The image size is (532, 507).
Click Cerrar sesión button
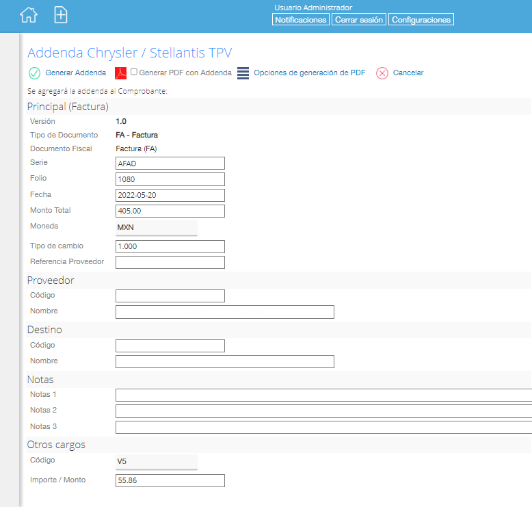359,20
